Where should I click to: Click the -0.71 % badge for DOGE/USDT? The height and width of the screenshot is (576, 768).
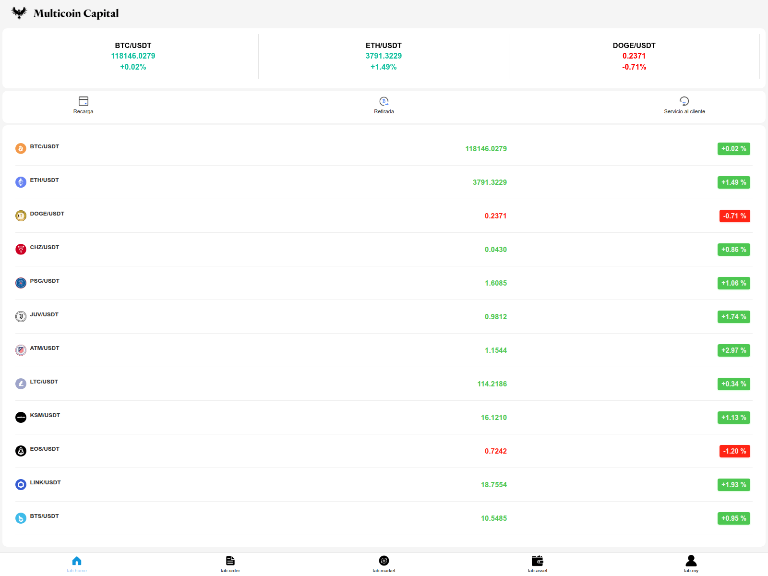735,216
